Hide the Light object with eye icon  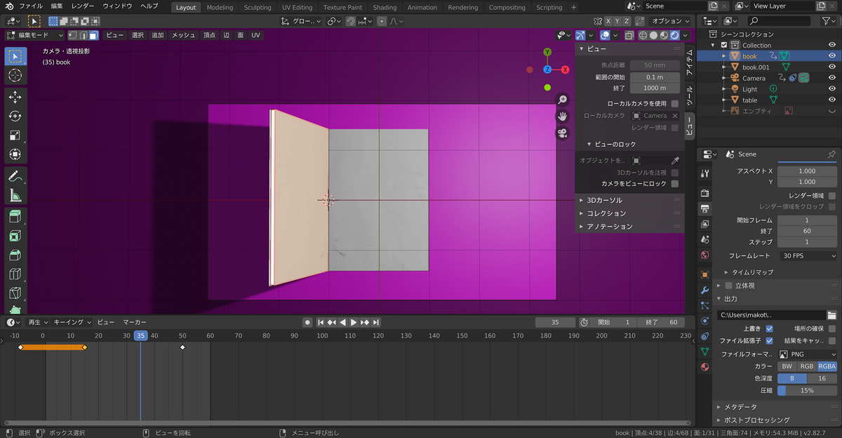[x=832, y=89]
